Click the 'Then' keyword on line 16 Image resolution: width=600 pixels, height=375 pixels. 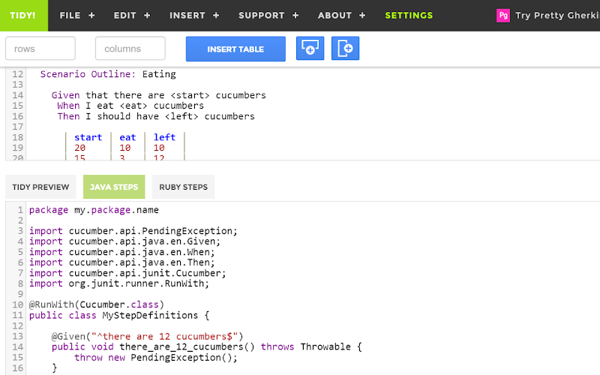(x=68, y=116)
